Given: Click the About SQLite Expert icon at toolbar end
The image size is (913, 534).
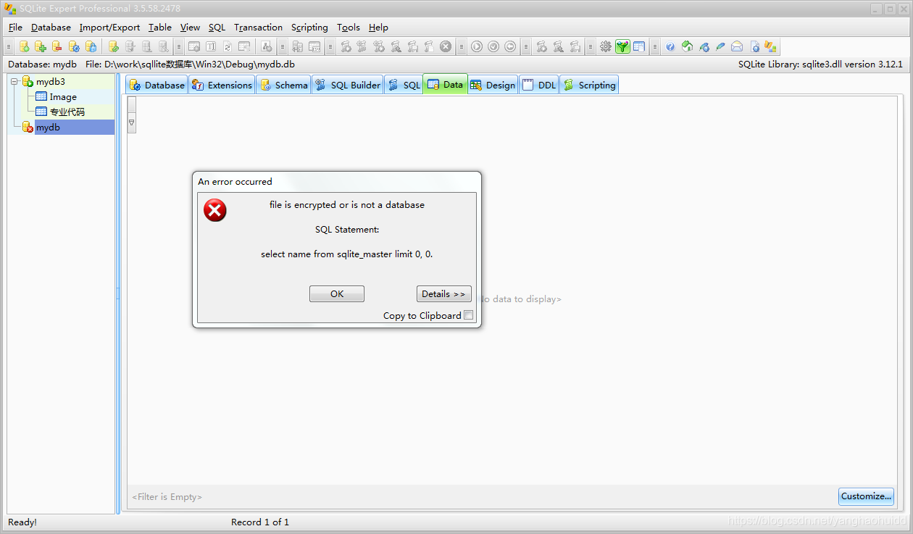Looking at the screenshot, I should 770,47.
